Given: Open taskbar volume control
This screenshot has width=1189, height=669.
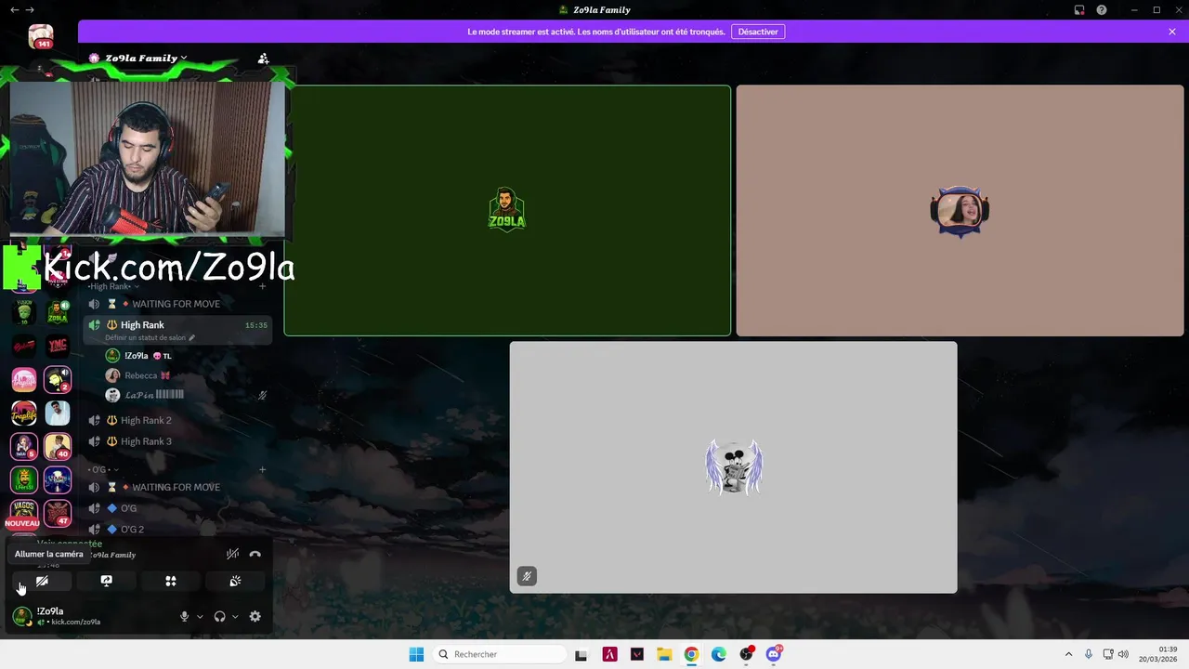Looking at the screenshot, I should click(1123, 654).
